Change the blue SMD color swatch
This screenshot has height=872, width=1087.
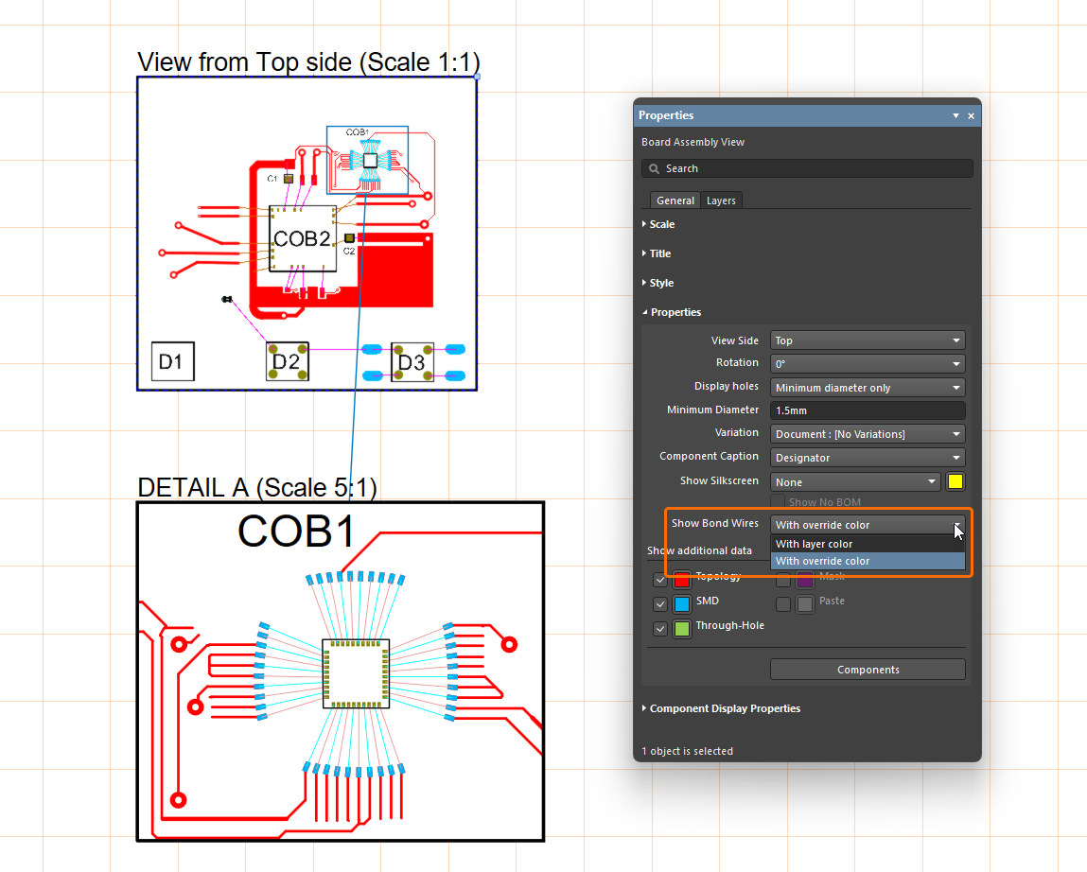coord(682,603)
